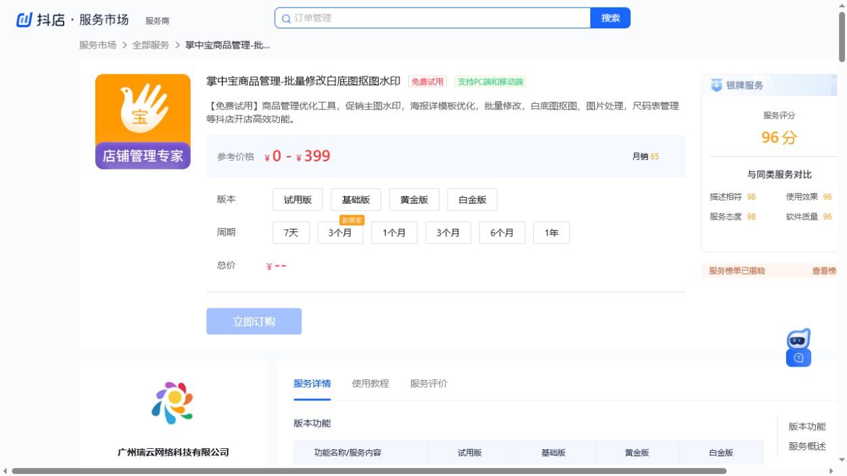Click the 订单管理 search input field
Viewport: 847px width, 476px height.
433,18
